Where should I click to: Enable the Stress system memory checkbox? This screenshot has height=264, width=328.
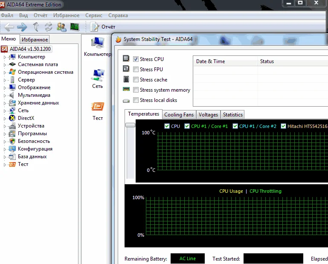tap(136, 90)
